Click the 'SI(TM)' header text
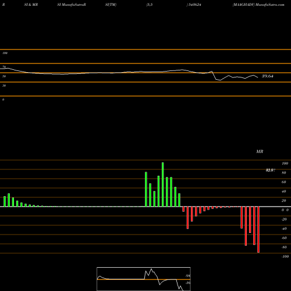Screen dimensions: 291x291 click(x=111, y=5)
